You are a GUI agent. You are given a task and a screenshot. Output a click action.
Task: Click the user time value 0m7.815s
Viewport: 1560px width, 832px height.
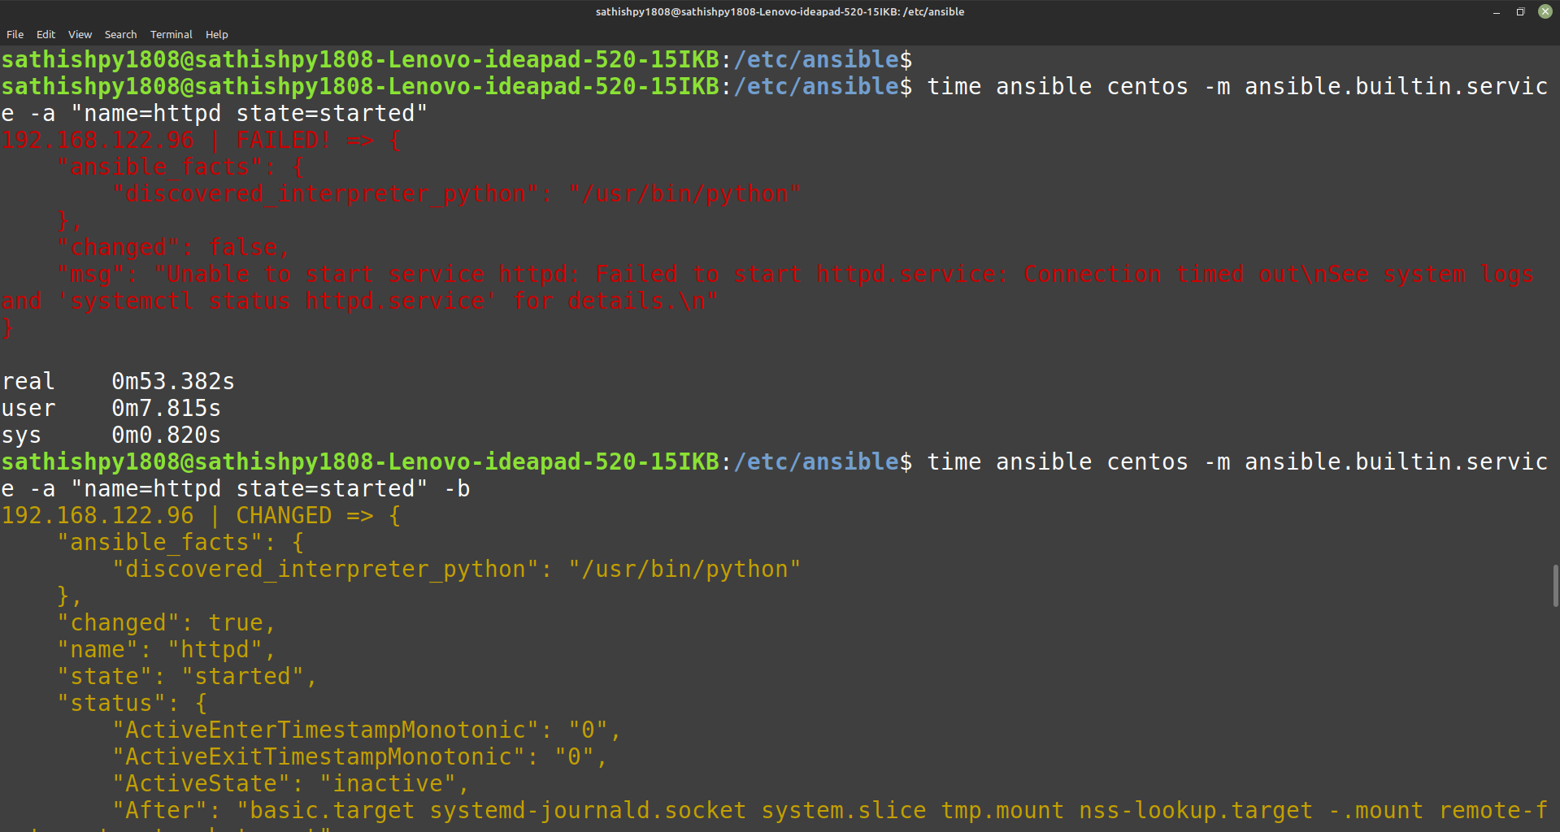pos(166,408)
